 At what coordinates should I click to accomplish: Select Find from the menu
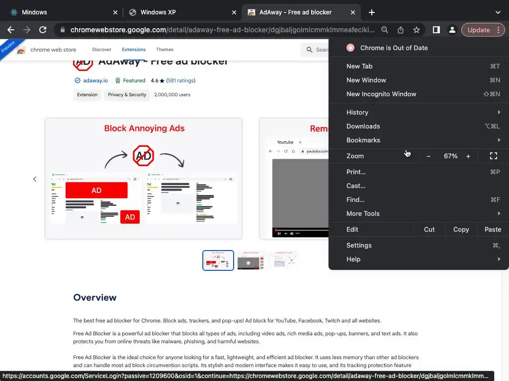(x=419, y=200)
